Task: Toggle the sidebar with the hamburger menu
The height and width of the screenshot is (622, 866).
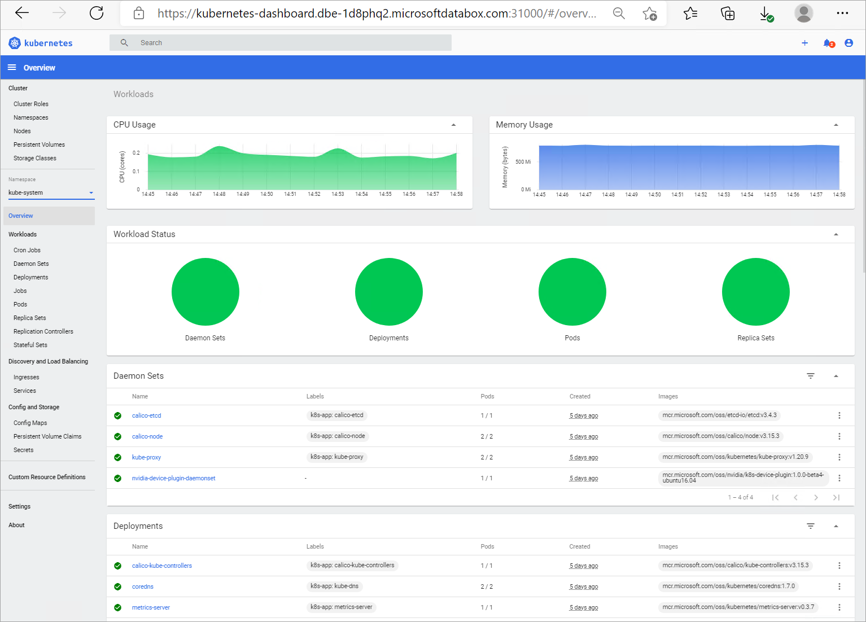Action: click(11, 67)
